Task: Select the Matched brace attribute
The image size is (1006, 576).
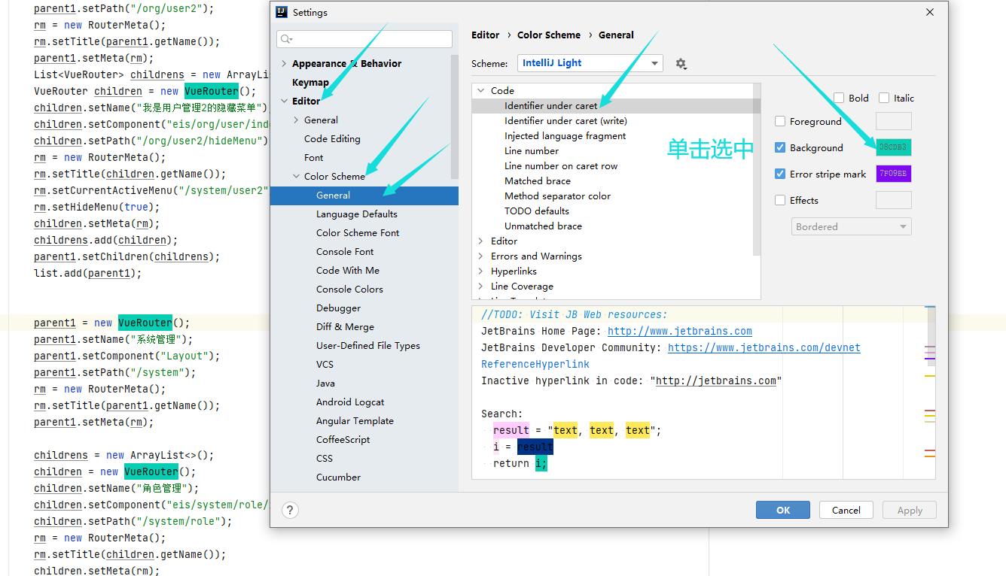Action: (x=538, y=180)
